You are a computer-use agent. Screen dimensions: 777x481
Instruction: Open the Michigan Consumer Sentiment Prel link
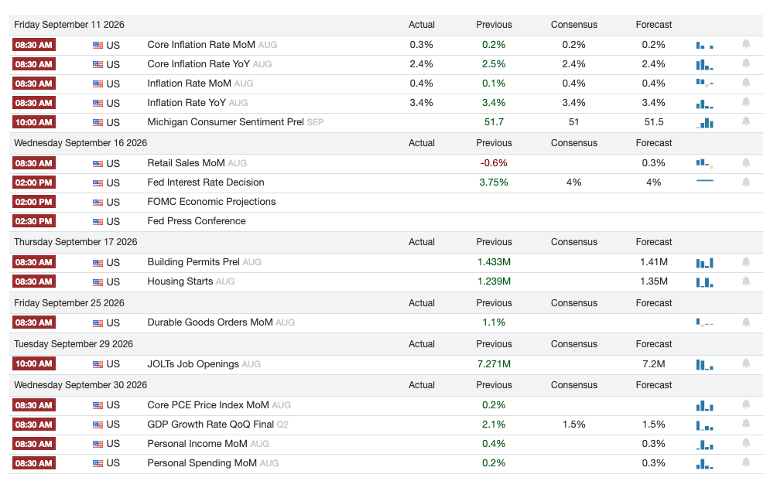[x=225, y=122]
